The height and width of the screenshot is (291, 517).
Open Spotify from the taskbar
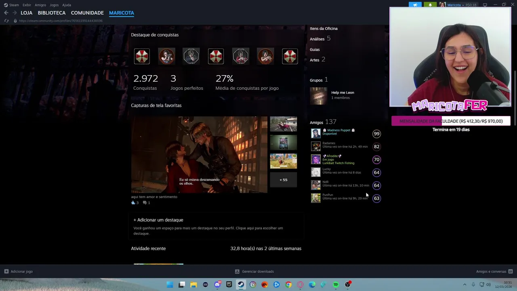(x=336, y=285)
